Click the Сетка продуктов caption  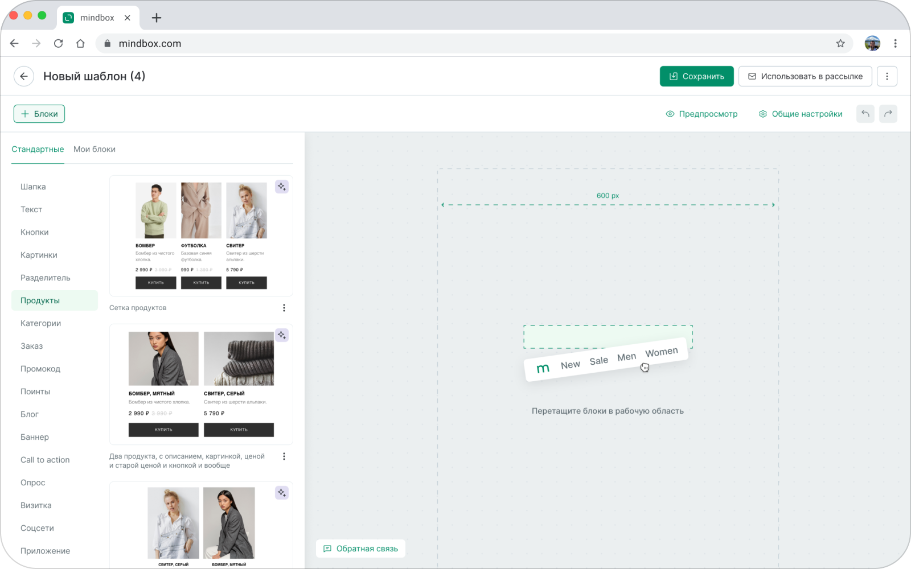click(x=138, y=308)
